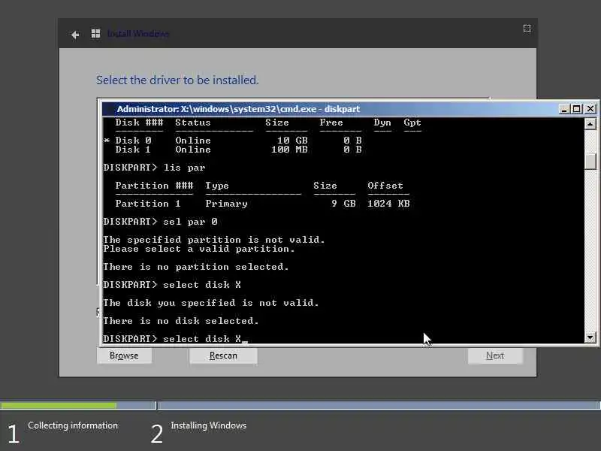Click the '100 MB' size value

(289, 150)
